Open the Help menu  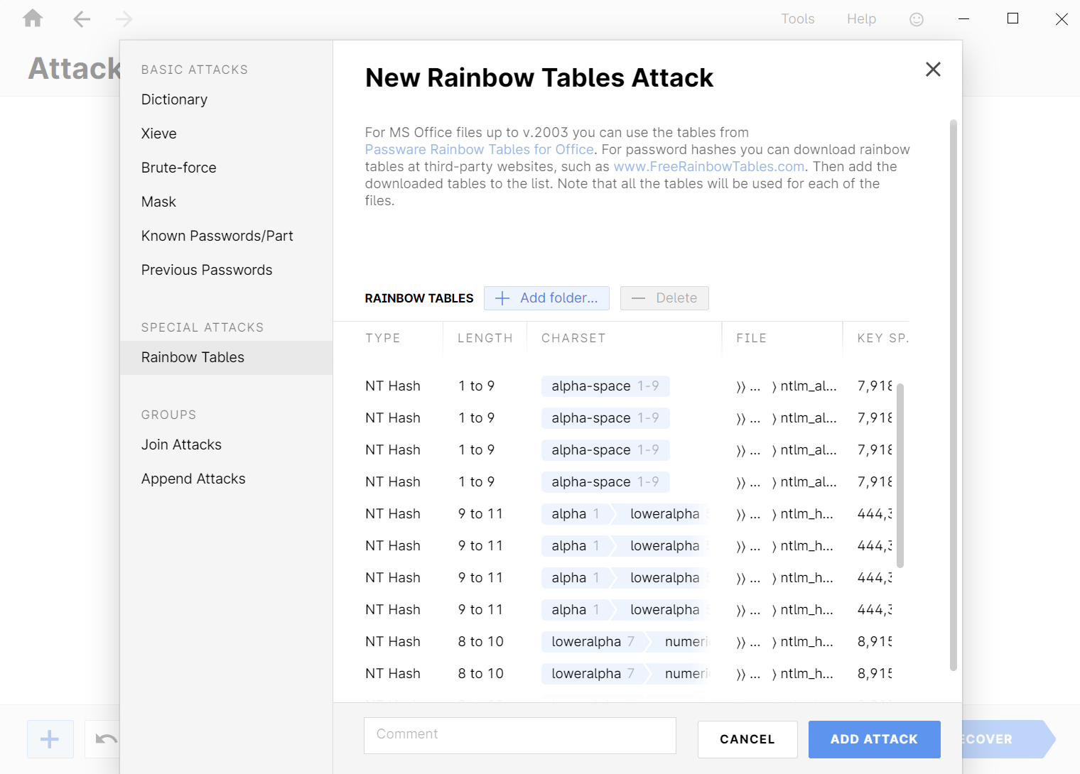[861, 18]
